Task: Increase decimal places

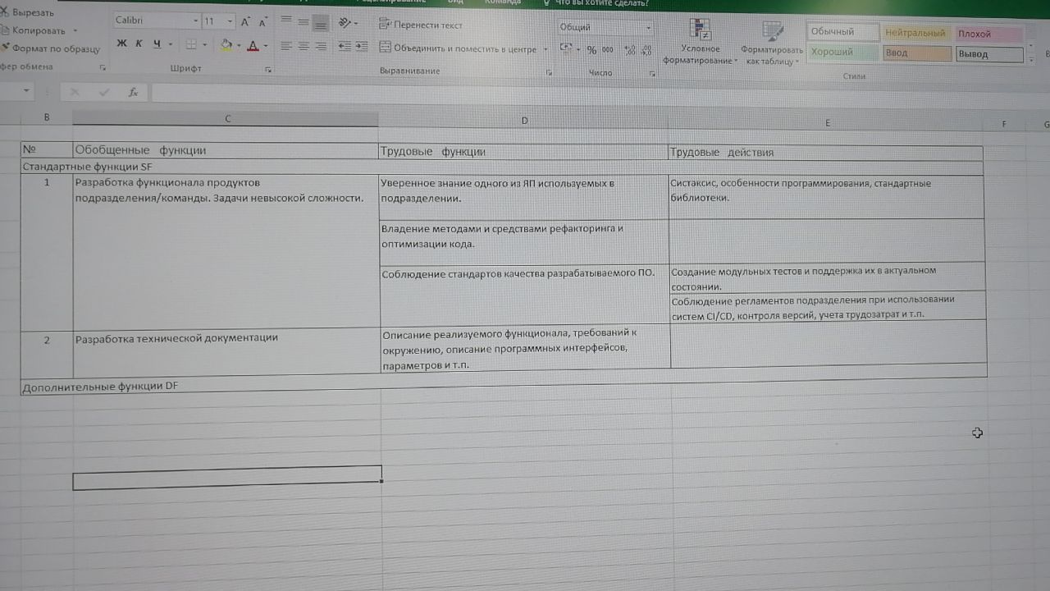Action: point(630,51)
